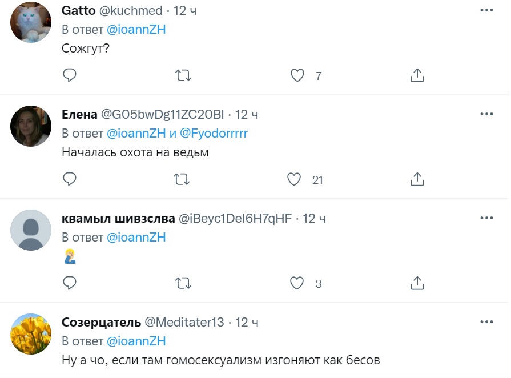The width and height of the screenshot is (511, 378).
Task: Open the @ioannZH mention in Созерцатель's tweet
Action: [x=136, y=341]
